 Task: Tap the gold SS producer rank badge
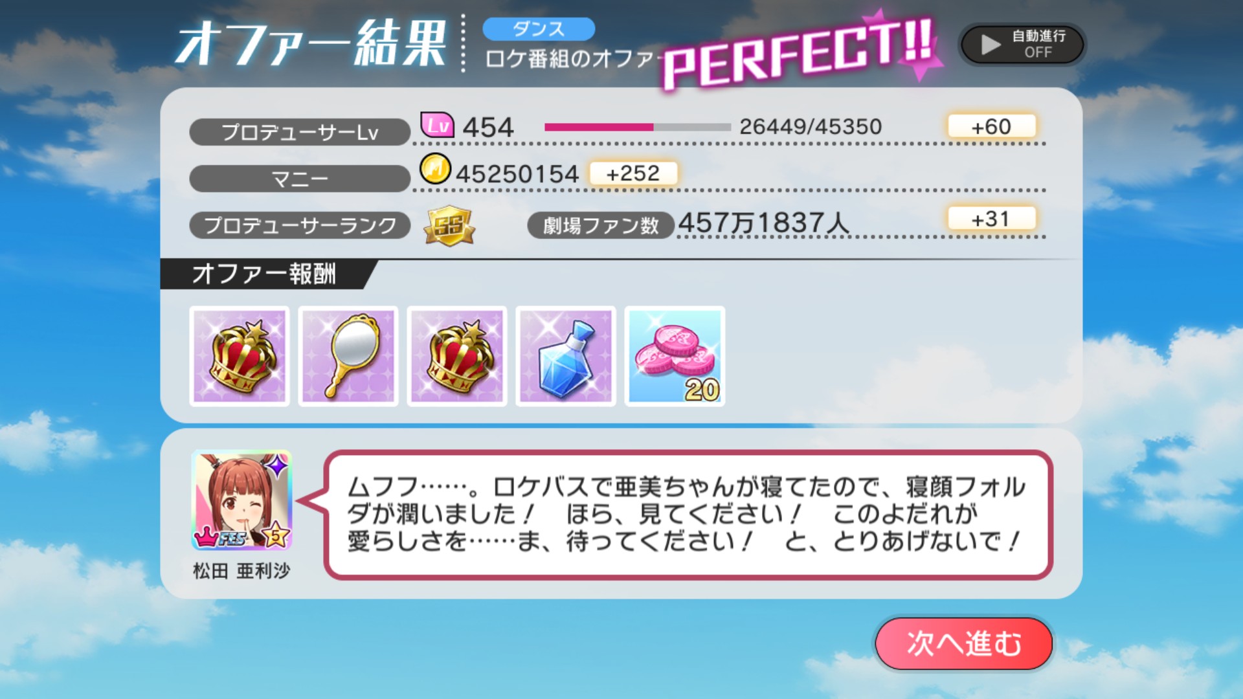coord(449,225)
